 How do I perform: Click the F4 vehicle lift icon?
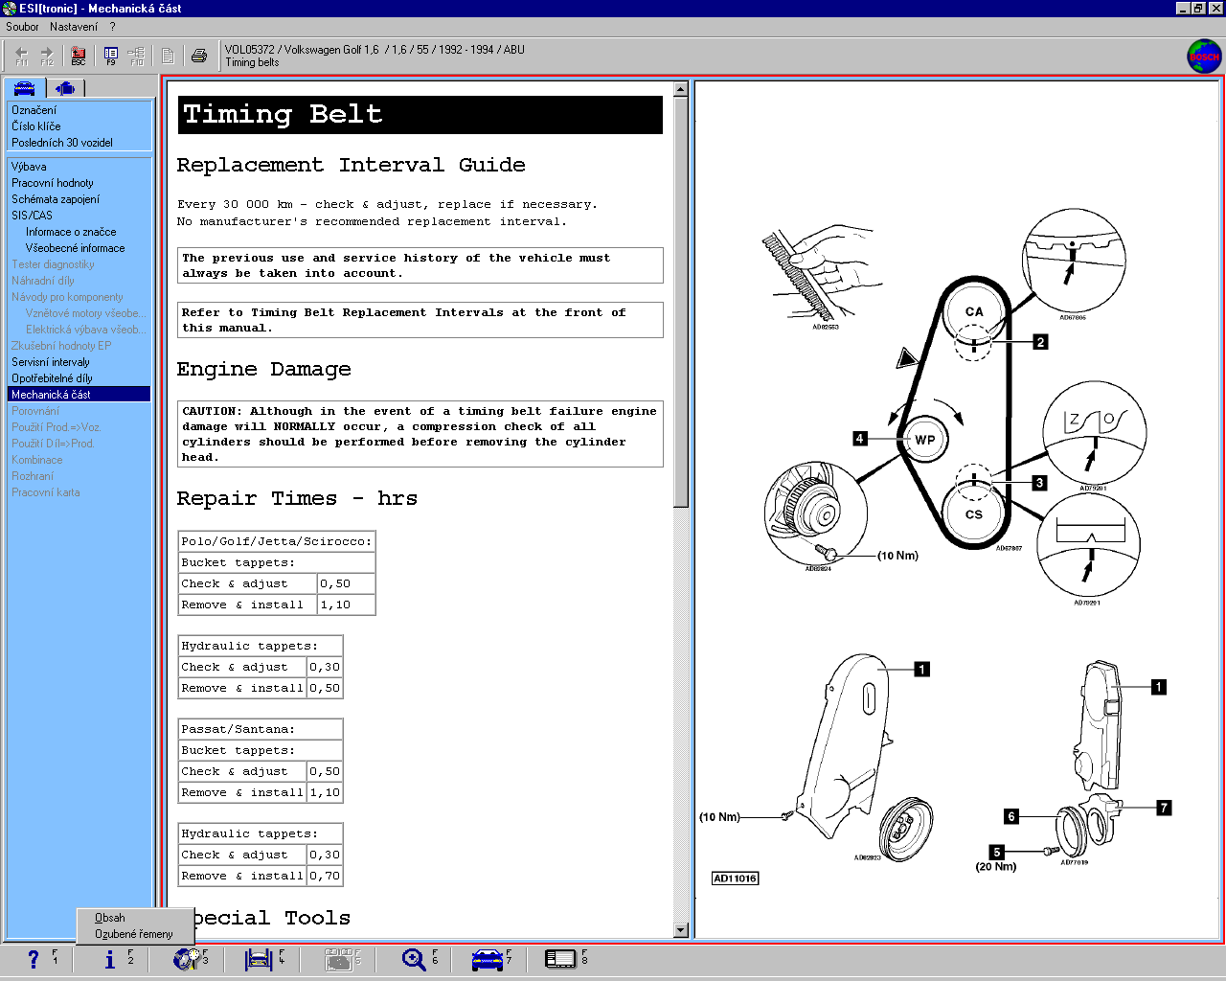pyautogui.click(x=259, y=959)
